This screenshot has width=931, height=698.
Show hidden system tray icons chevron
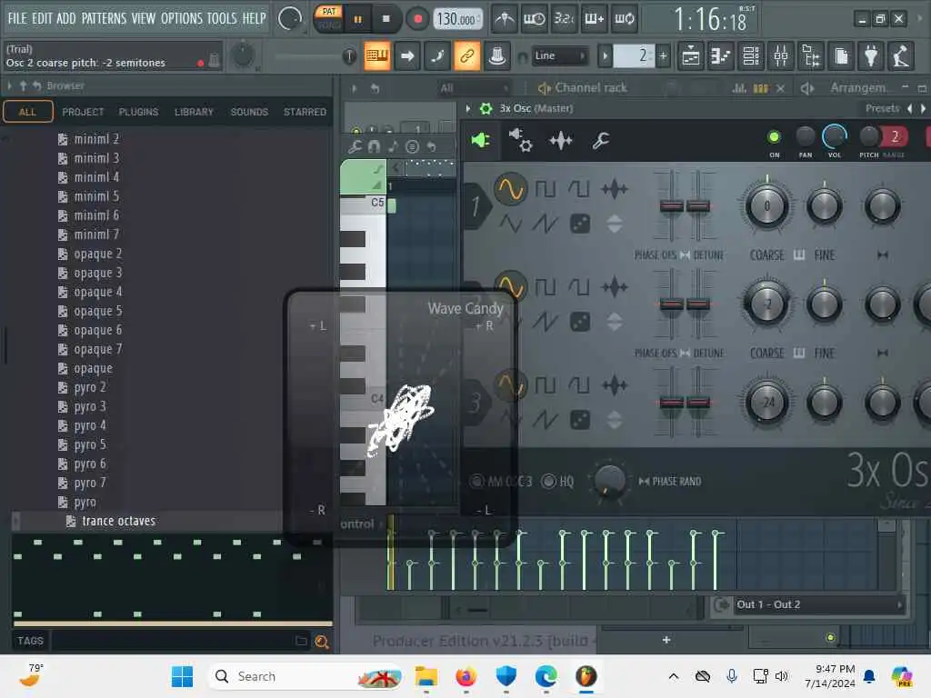click(x=674, y=676)
